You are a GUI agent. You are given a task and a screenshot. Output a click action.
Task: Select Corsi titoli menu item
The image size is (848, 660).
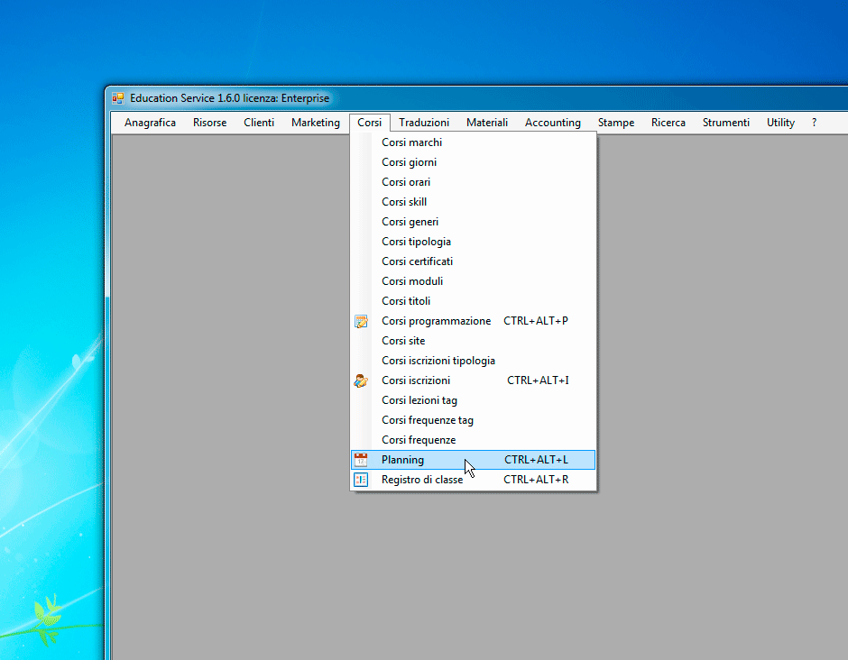(x=474, y=301)
